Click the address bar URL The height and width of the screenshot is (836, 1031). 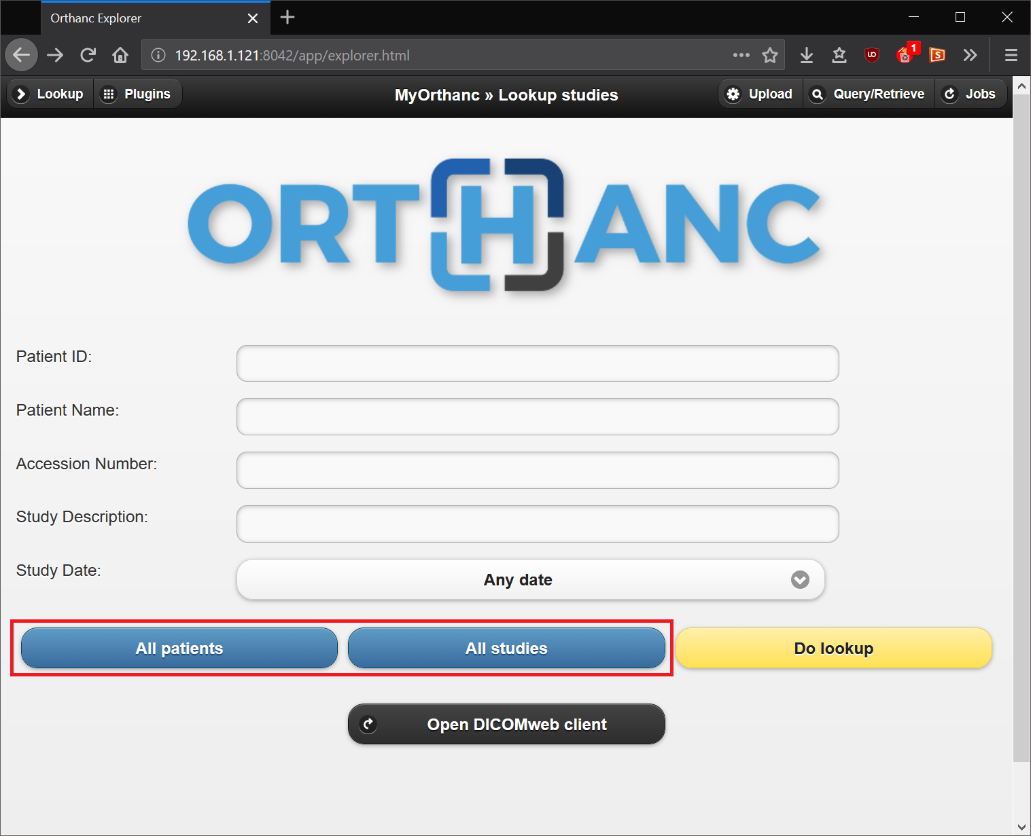292,55
